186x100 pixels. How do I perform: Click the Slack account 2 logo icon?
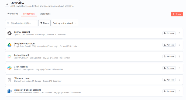tap(9, 56)
